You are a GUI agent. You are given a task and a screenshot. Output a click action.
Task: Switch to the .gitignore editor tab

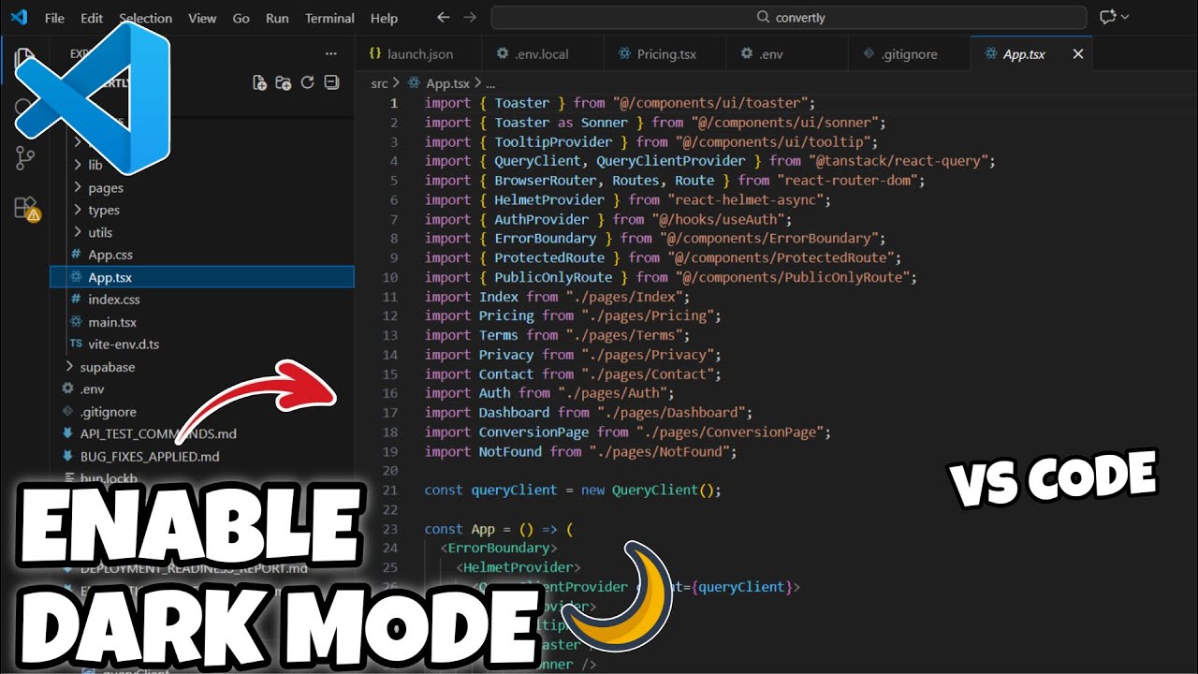909,54
